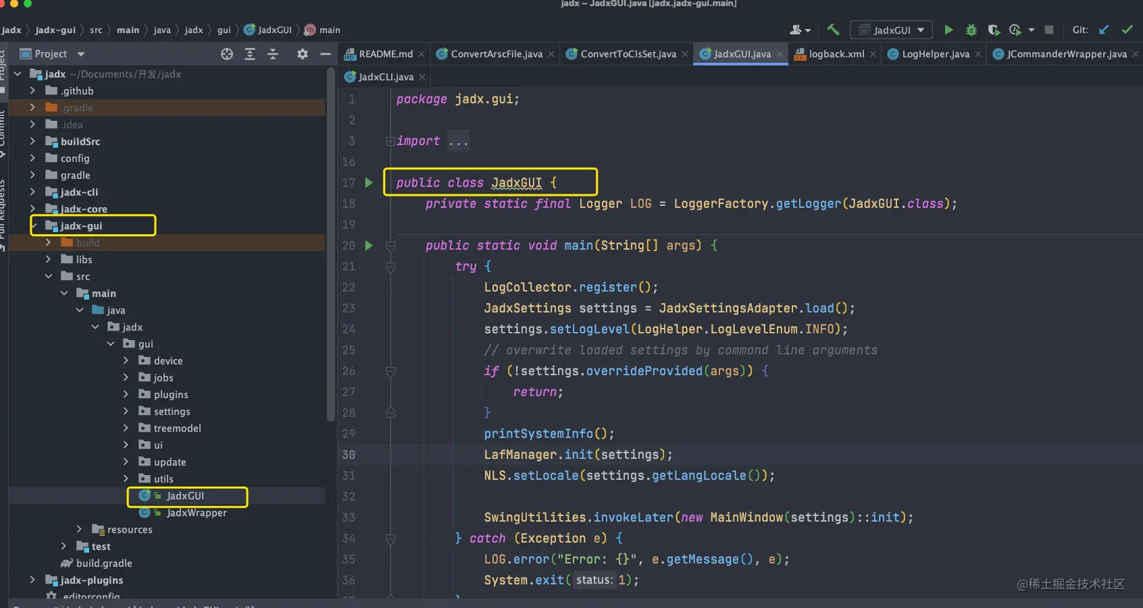Hide the Project tool window
The width and height of the screenshot is (1143, 608).
326,54
